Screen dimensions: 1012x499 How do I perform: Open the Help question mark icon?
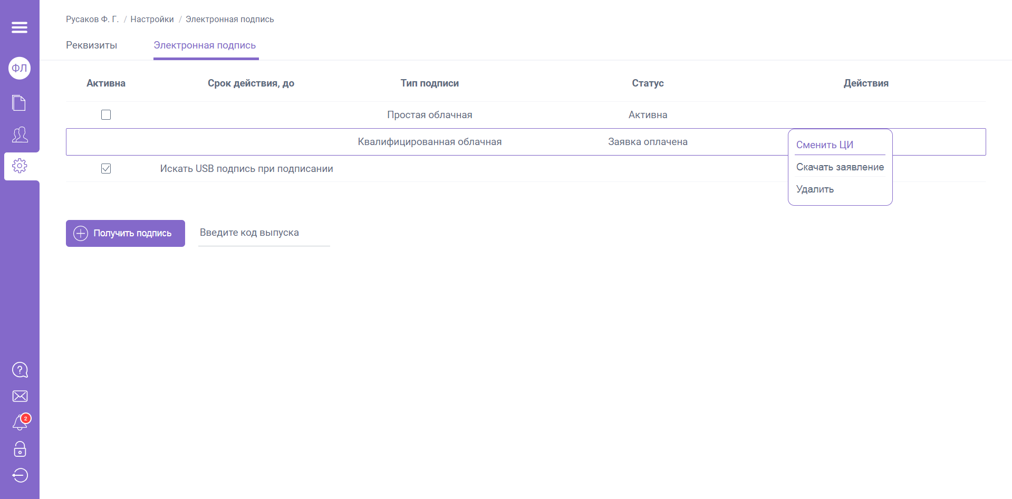pos(20,370)
